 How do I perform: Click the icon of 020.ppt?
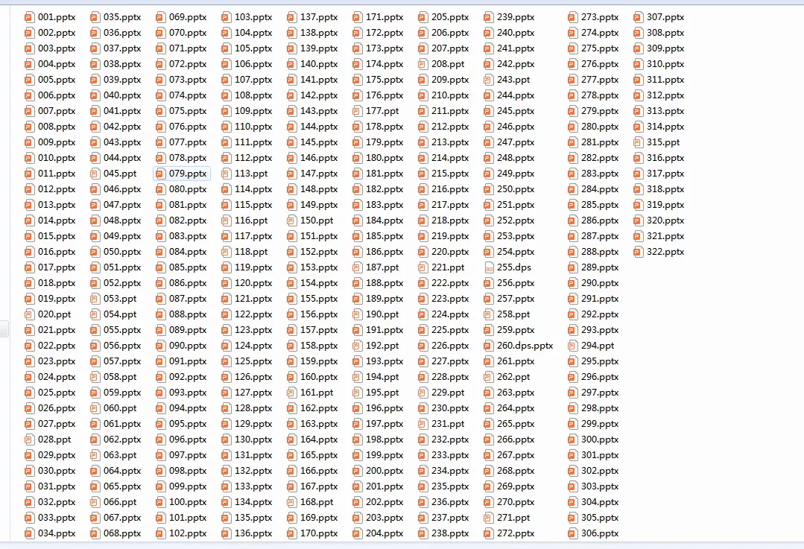point(29,314)
